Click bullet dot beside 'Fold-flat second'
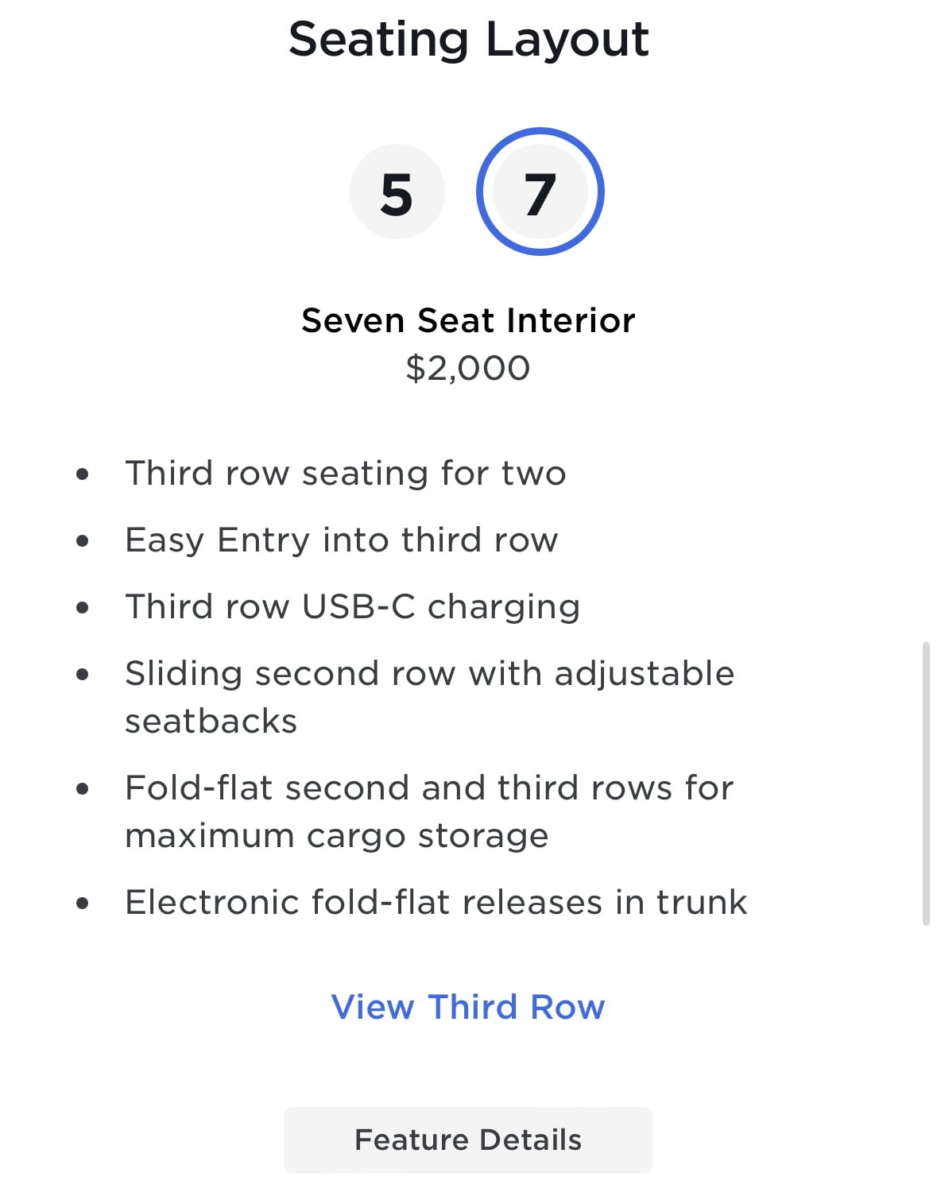 [83, 790]
